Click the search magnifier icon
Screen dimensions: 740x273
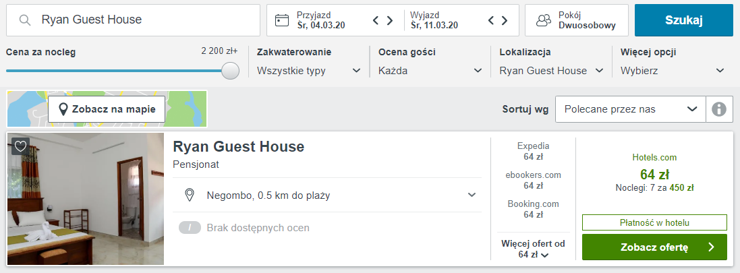[24, 20]
